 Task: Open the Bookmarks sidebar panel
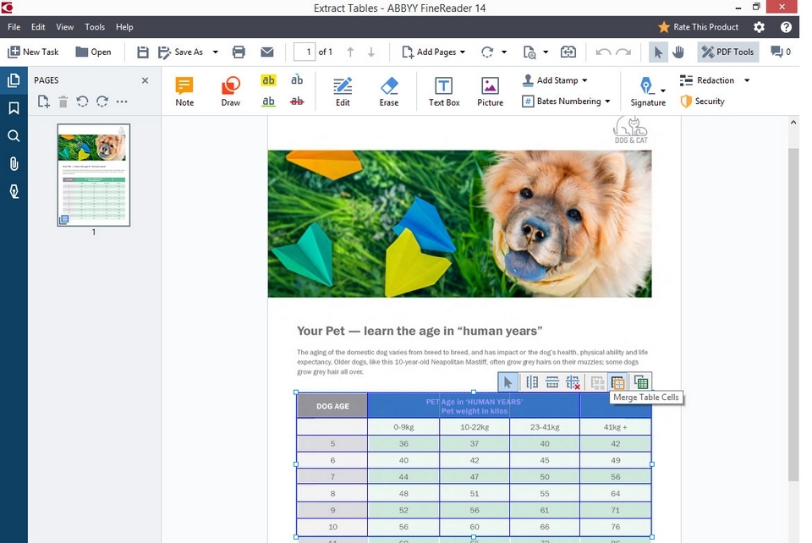tap(14, 107)
